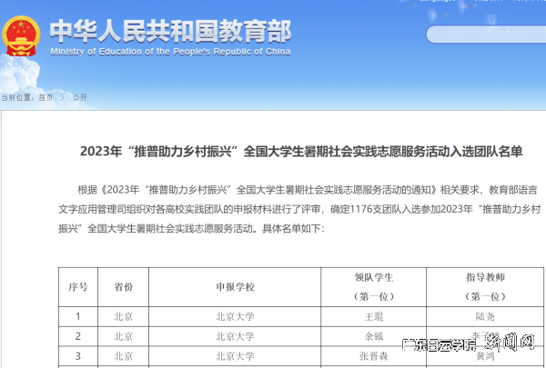Click 北京 province in row 3

coord(124,355)
